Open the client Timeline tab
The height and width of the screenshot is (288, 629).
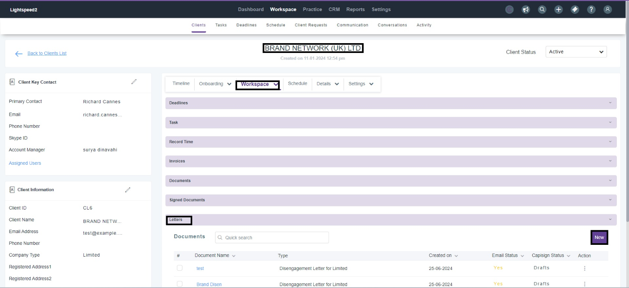pyautogui.click(x=181, y=84)
